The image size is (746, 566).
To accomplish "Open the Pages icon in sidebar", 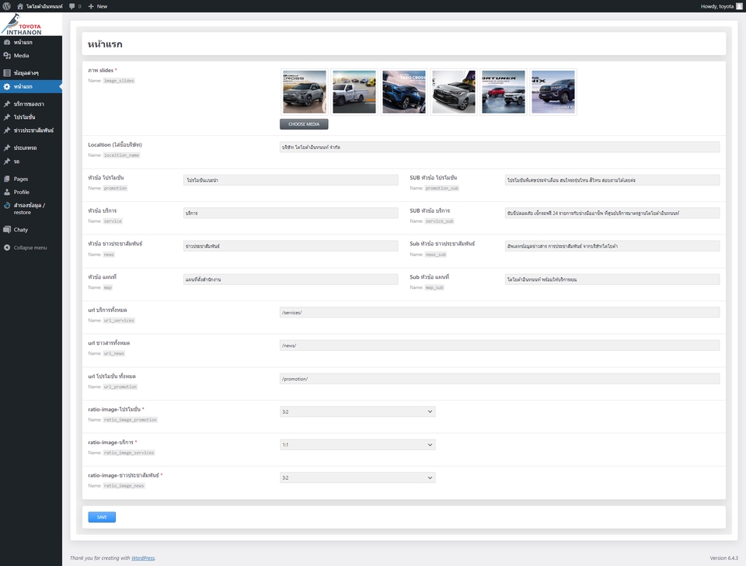I will (7, 179).
